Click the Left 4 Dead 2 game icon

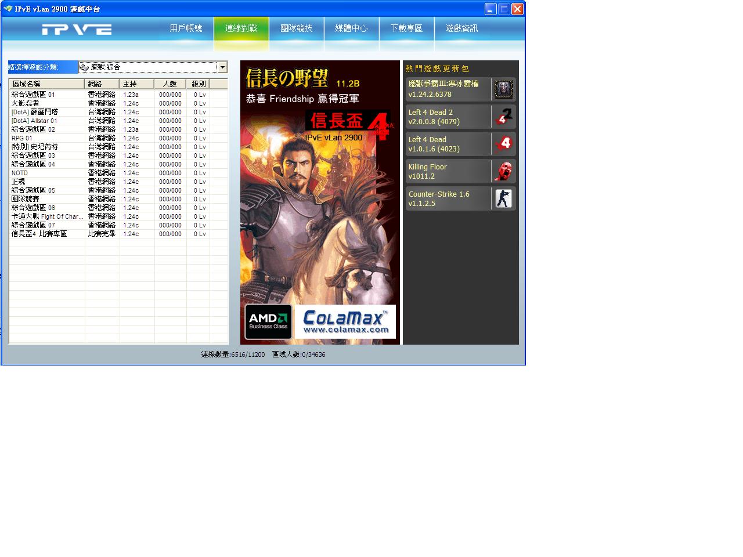tap(503, 117)
